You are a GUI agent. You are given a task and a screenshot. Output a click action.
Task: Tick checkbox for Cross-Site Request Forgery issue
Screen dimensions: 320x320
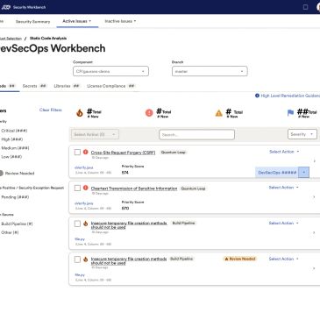(77, 153)
